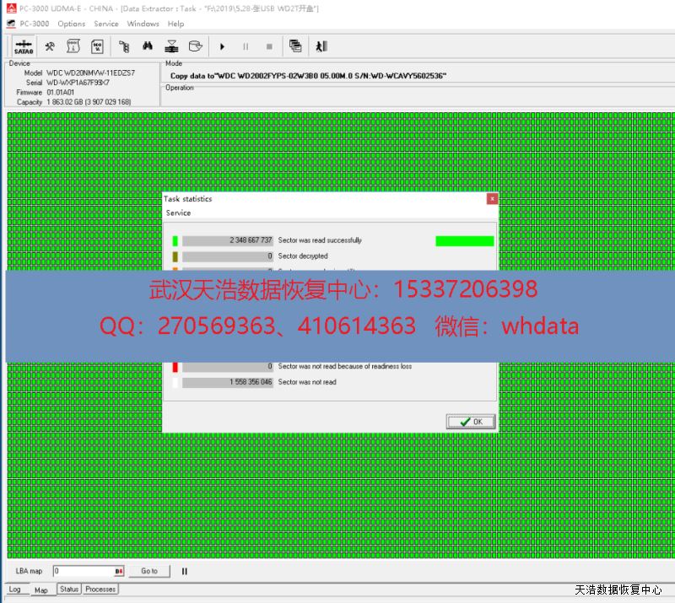675x603 pixels.
Task: Click the disk-to-disk copy toolbar icon
Action: (171, 46)
